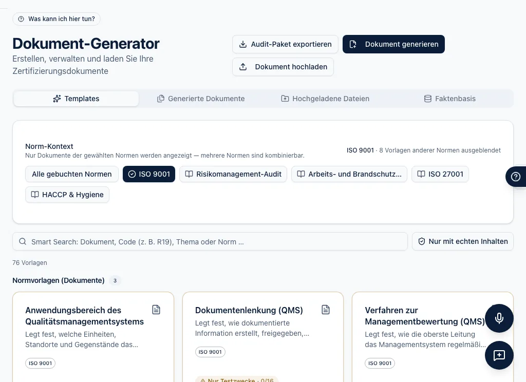This screenshot has width=526, height=382.
Task: Click the magnifier icon in Smart Search
Action: pyautogui.click(x=23, y=241)
